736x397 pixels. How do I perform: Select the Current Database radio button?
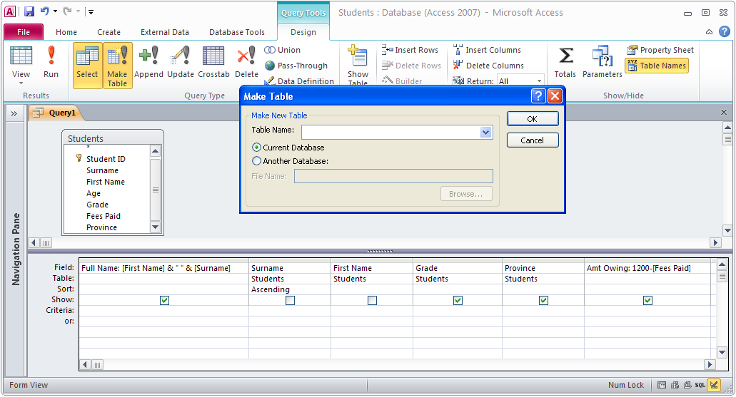coord(256,147)
